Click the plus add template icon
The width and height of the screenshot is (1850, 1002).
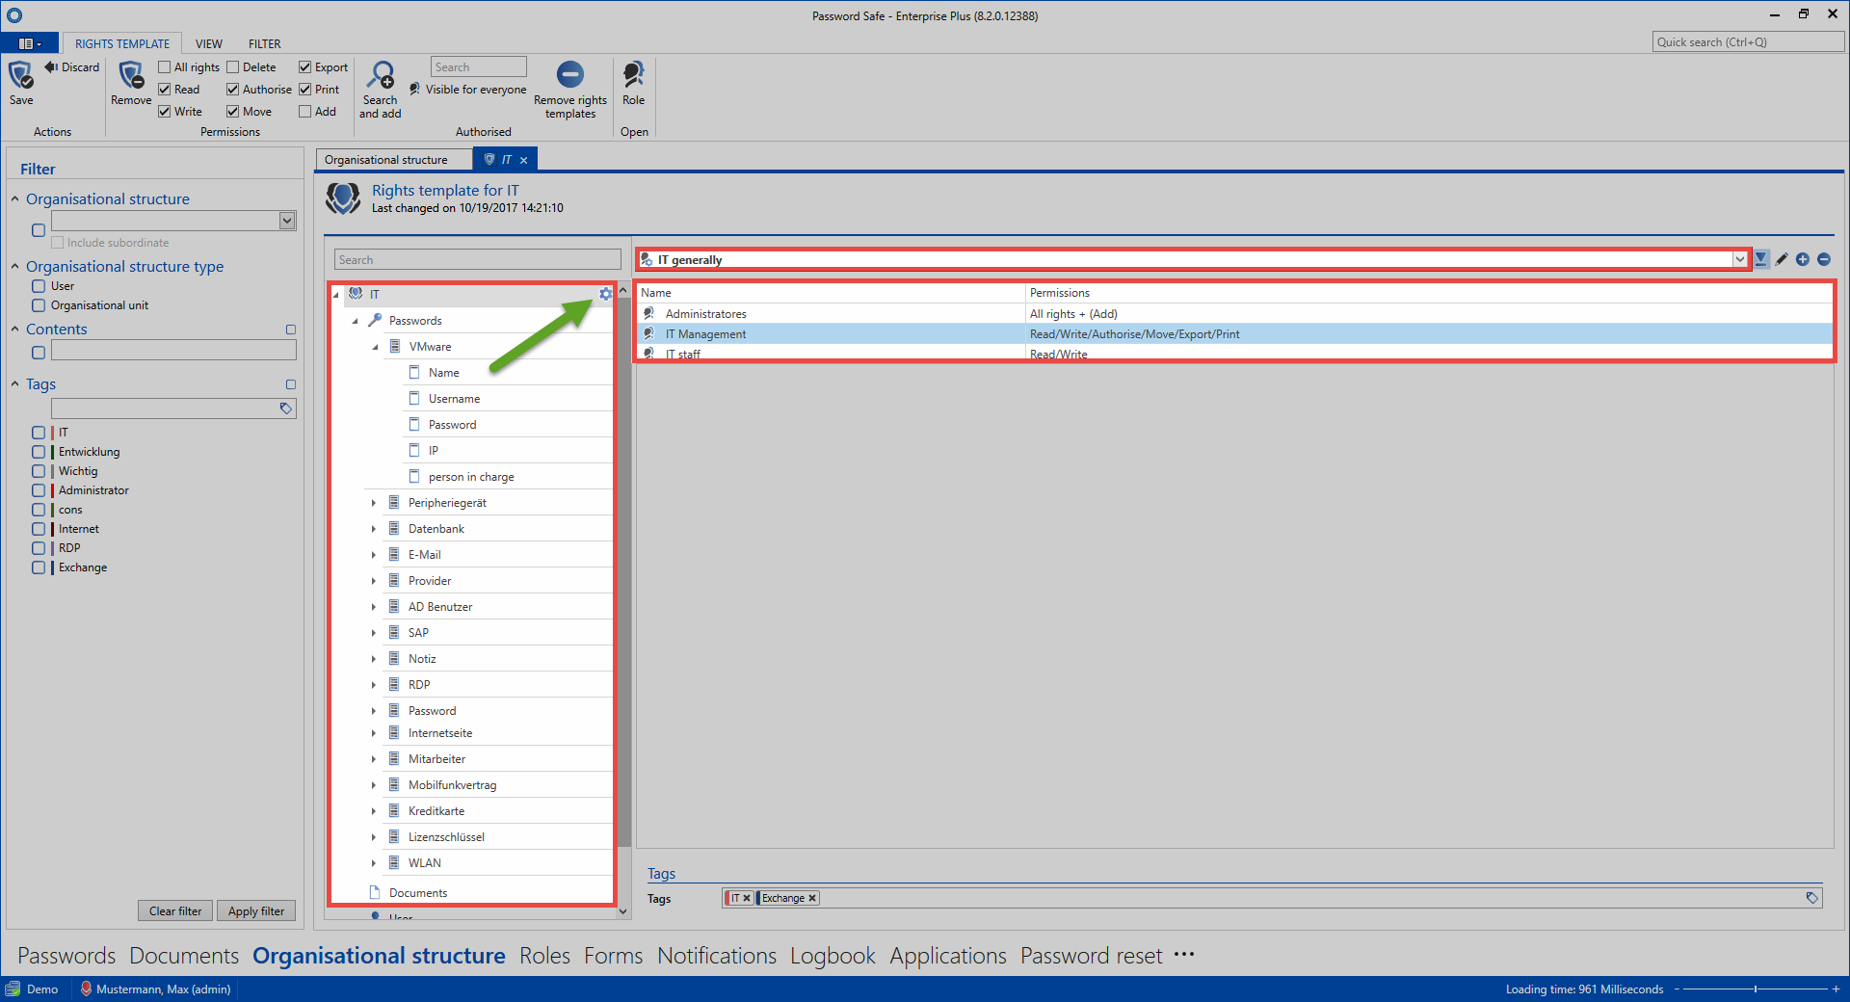tap(1803, 259)
